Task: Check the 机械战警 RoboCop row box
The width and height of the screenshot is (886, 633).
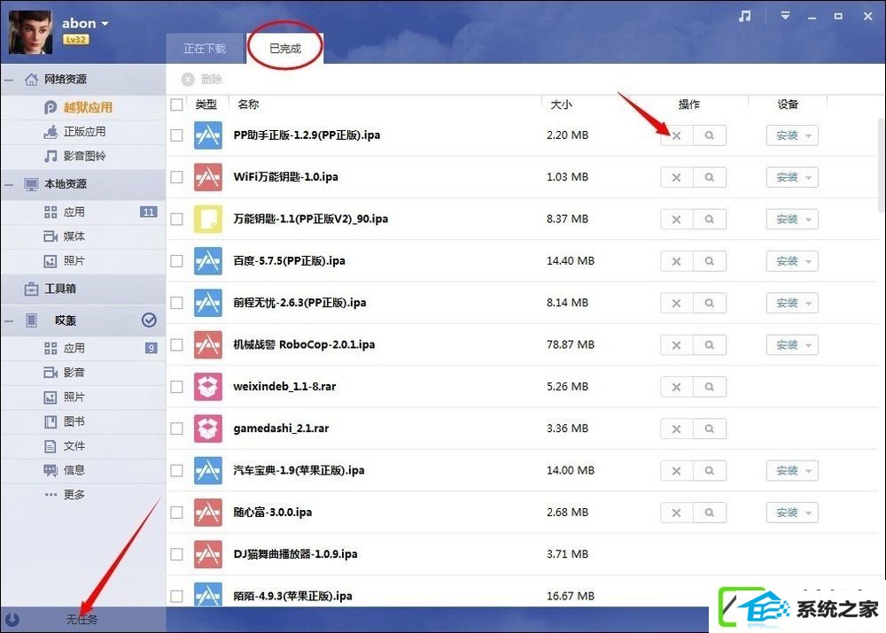Action: [x=177, y=345]
